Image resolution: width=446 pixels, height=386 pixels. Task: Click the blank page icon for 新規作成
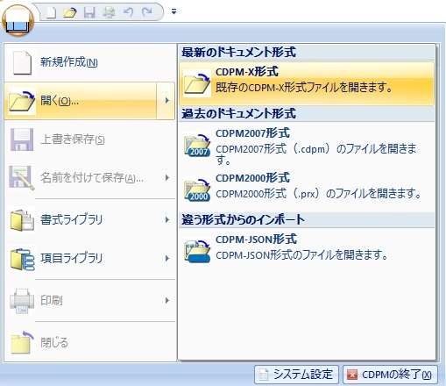pos(22,62)
